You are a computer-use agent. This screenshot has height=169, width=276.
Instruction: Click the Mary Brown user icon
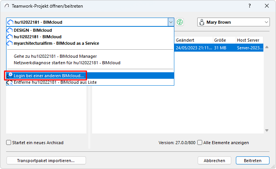coord(202,22)
